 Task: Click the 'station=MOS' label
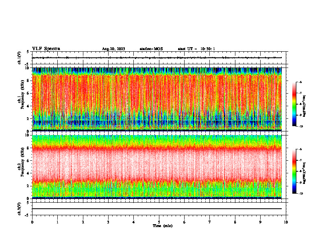tap(151, 49)
